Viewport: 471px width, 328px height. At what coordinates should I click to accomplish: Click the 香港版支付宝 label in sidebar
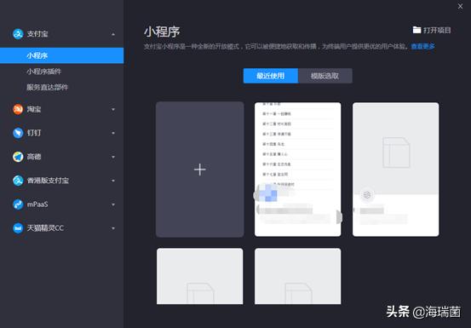[48, 181]
